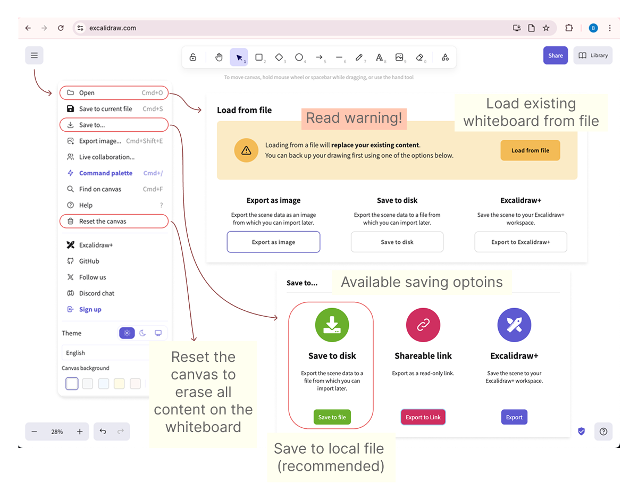
Task: Undo the last action
Action: point(103,431)
